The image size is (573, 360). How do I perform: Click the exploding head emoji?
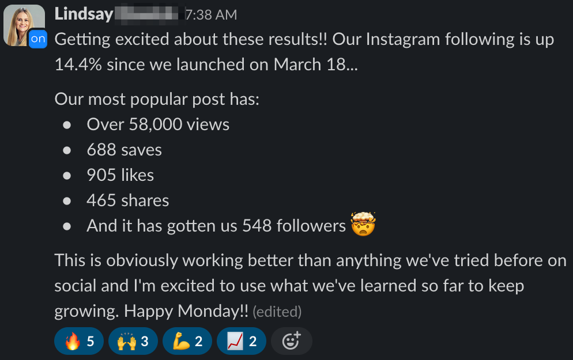point(363,224)
